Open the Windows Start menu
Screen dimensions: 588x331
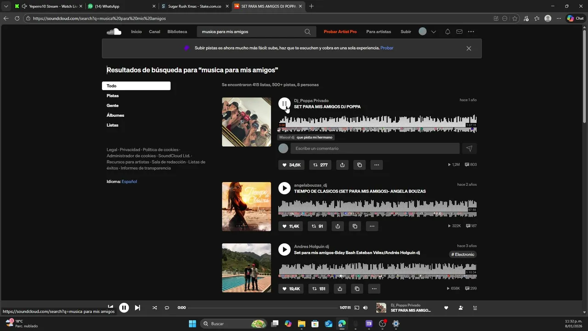click(192, 324)
